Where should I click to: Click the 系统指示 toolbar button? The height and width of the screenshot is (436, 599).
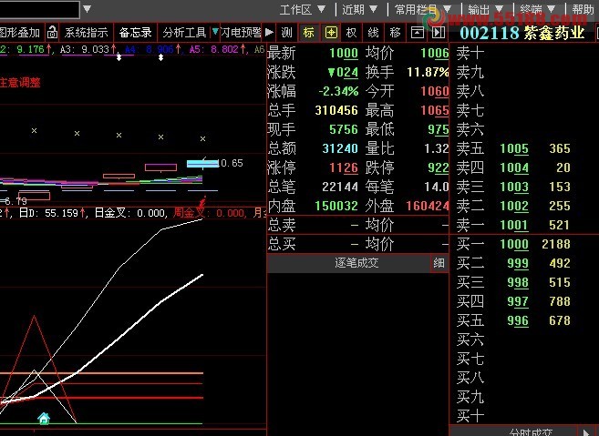[86, 33]
